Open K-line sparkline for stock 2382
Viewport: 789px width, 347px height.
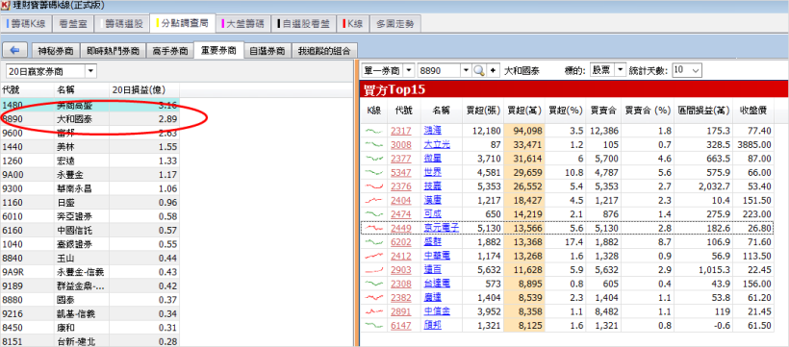[x=374, y=298]
